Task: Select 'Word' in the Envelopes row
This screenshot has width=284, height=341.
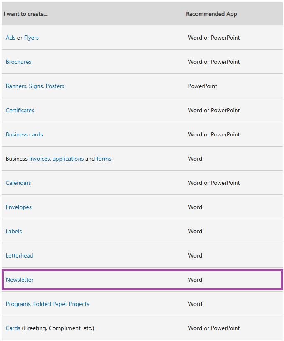Action: [195, 207]
